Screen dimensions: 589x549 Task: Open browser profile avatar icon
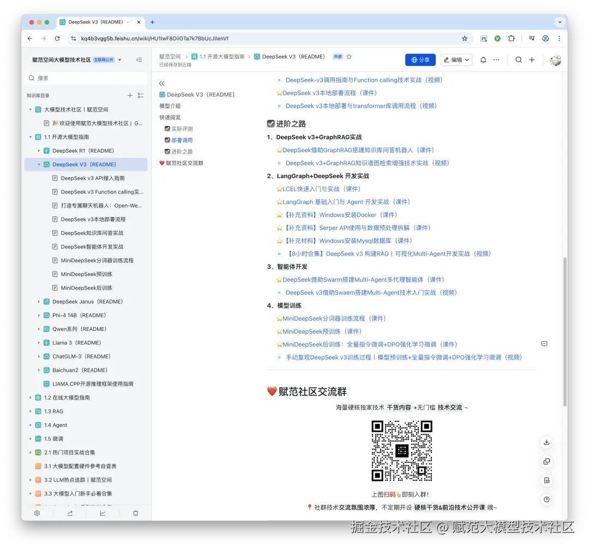point(545,38)
